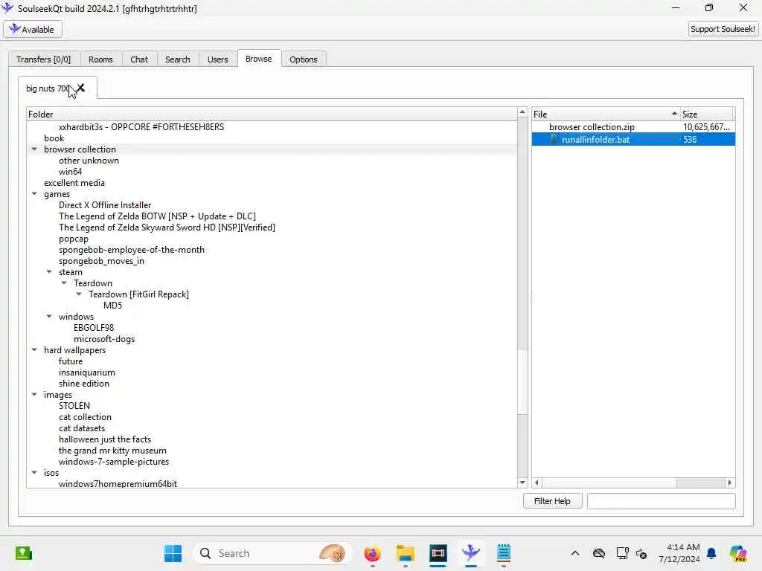762x571 pixels.
Task: Collapse the windows folder arrow
Action: (49, 317)
